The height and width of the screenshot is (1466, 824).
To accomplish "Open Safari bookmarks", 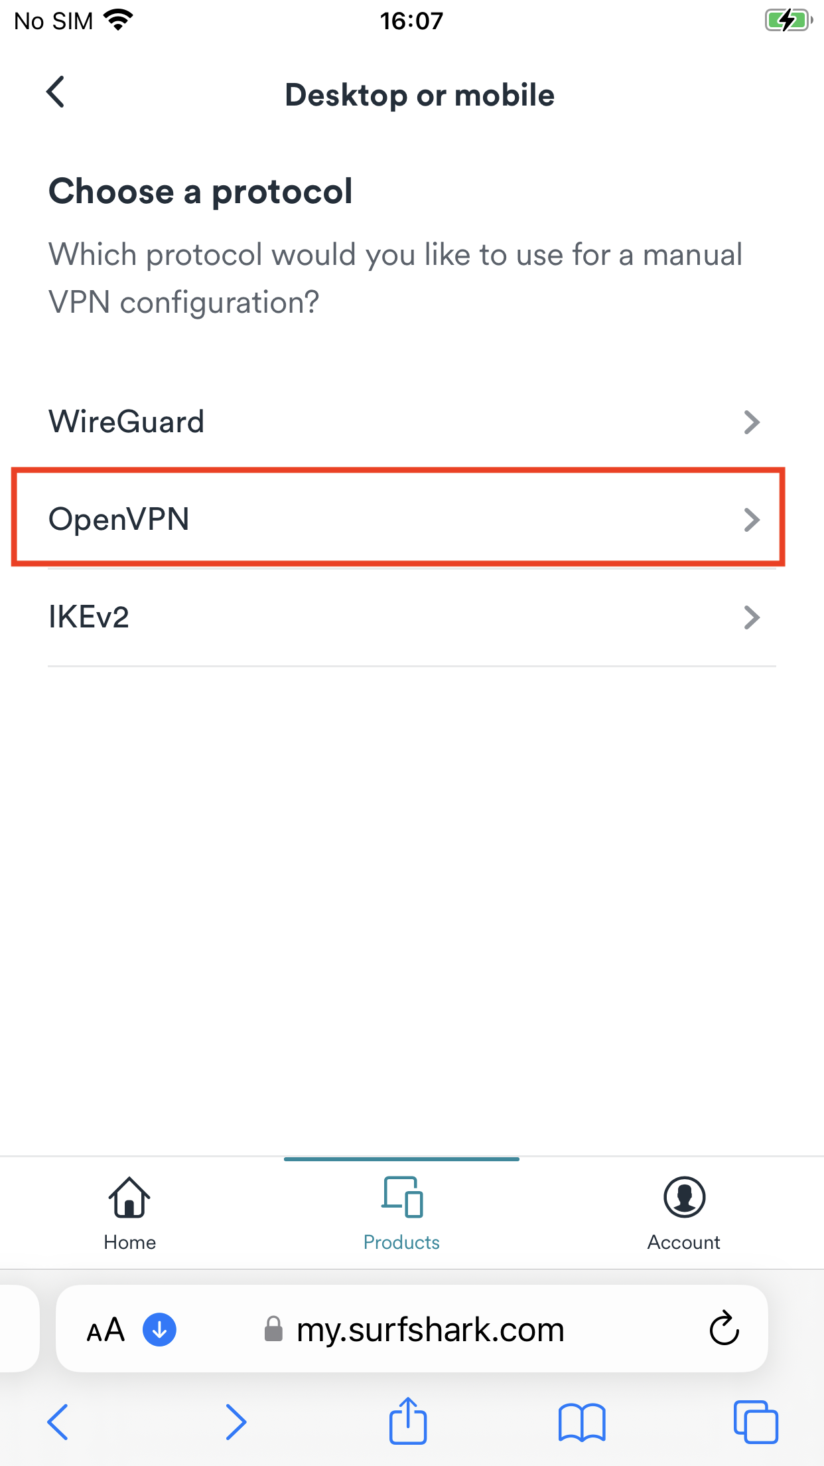I will point(582,1422).
